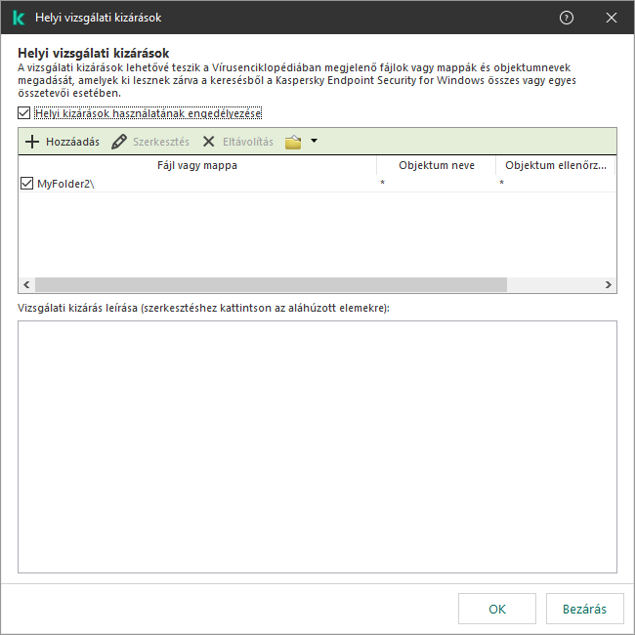Screen dimensions: 635x635
Task: Click the Kaspersky logo in title bar
Action: [19, 18]
